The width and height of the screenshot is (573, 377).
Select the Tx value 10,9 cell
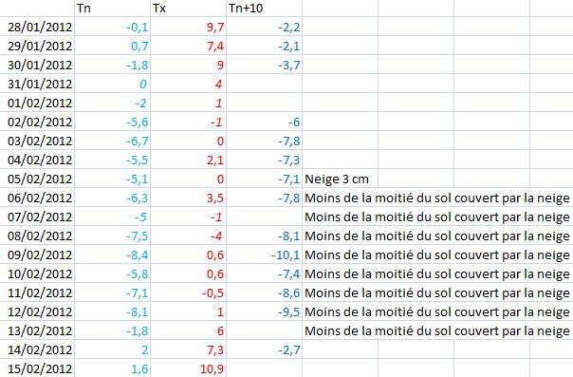pos(188,368)
